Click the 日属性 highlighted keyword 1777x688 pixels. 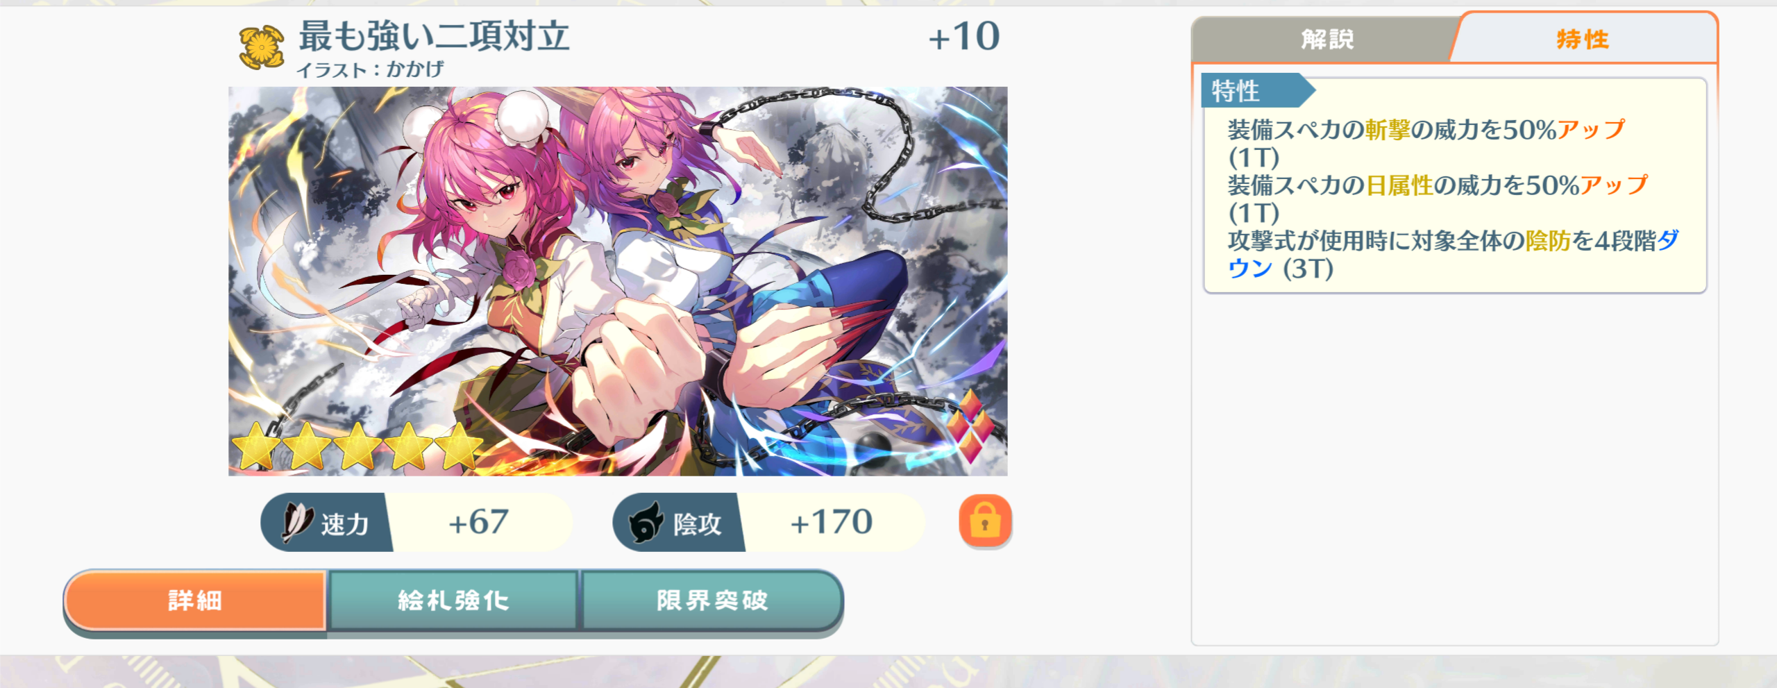(1399, 185)
